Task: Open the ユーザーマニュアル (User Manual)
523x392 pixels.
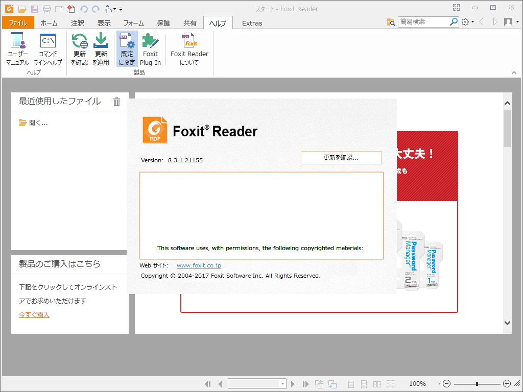Action: click(18, 48)
